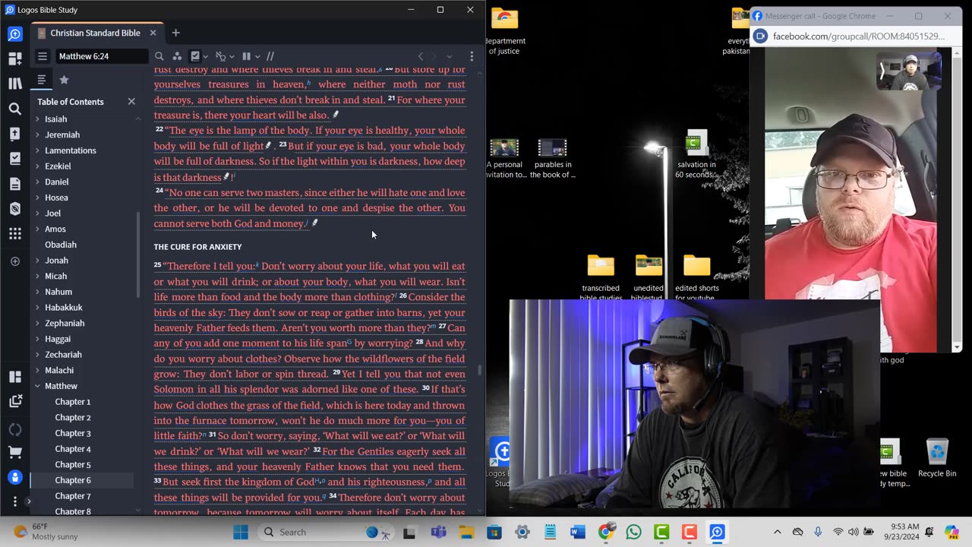Viewport: 972px width, 547px height.
Task: Open the Tools grid icon in sidebar
Action: point(15,234)
